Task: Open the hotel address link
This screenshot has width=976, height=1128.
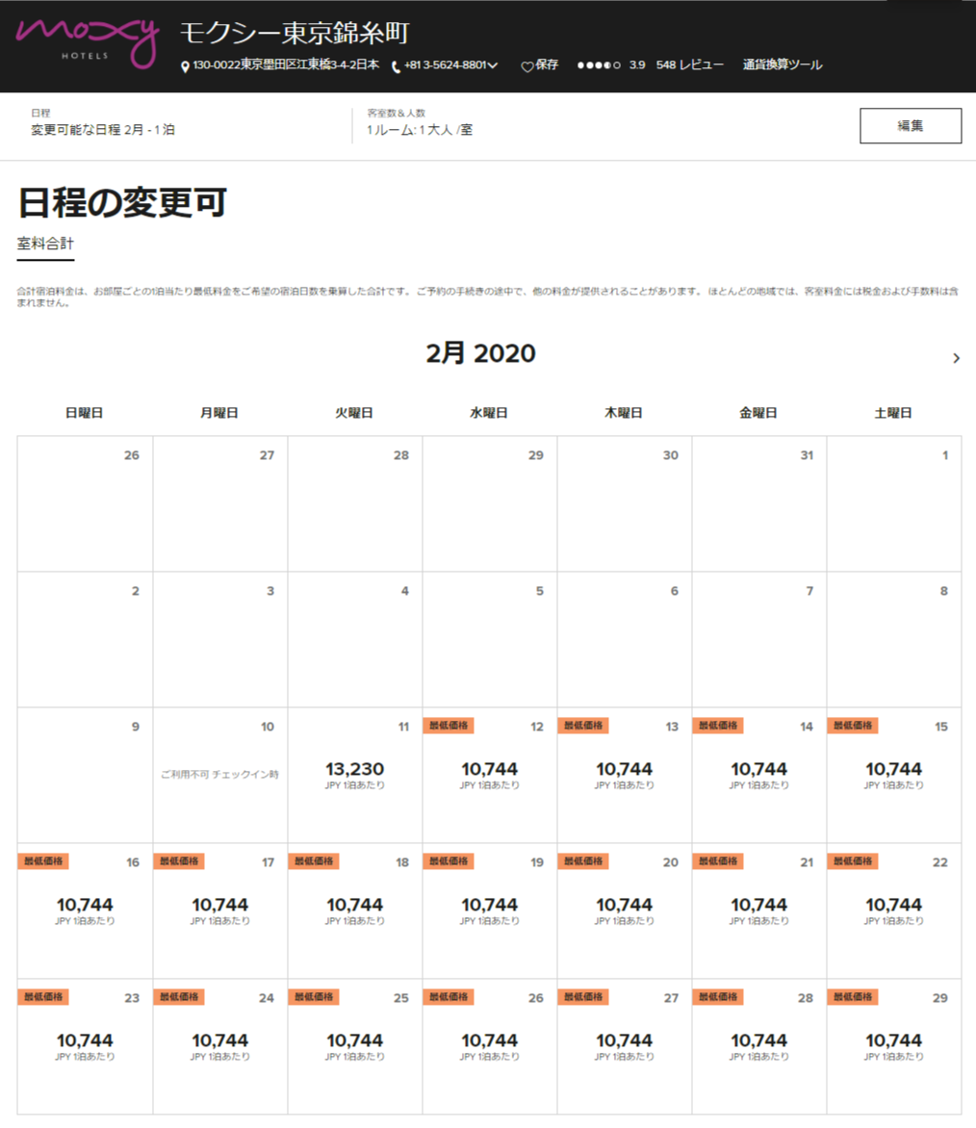Action: click(x=286, y=64)
